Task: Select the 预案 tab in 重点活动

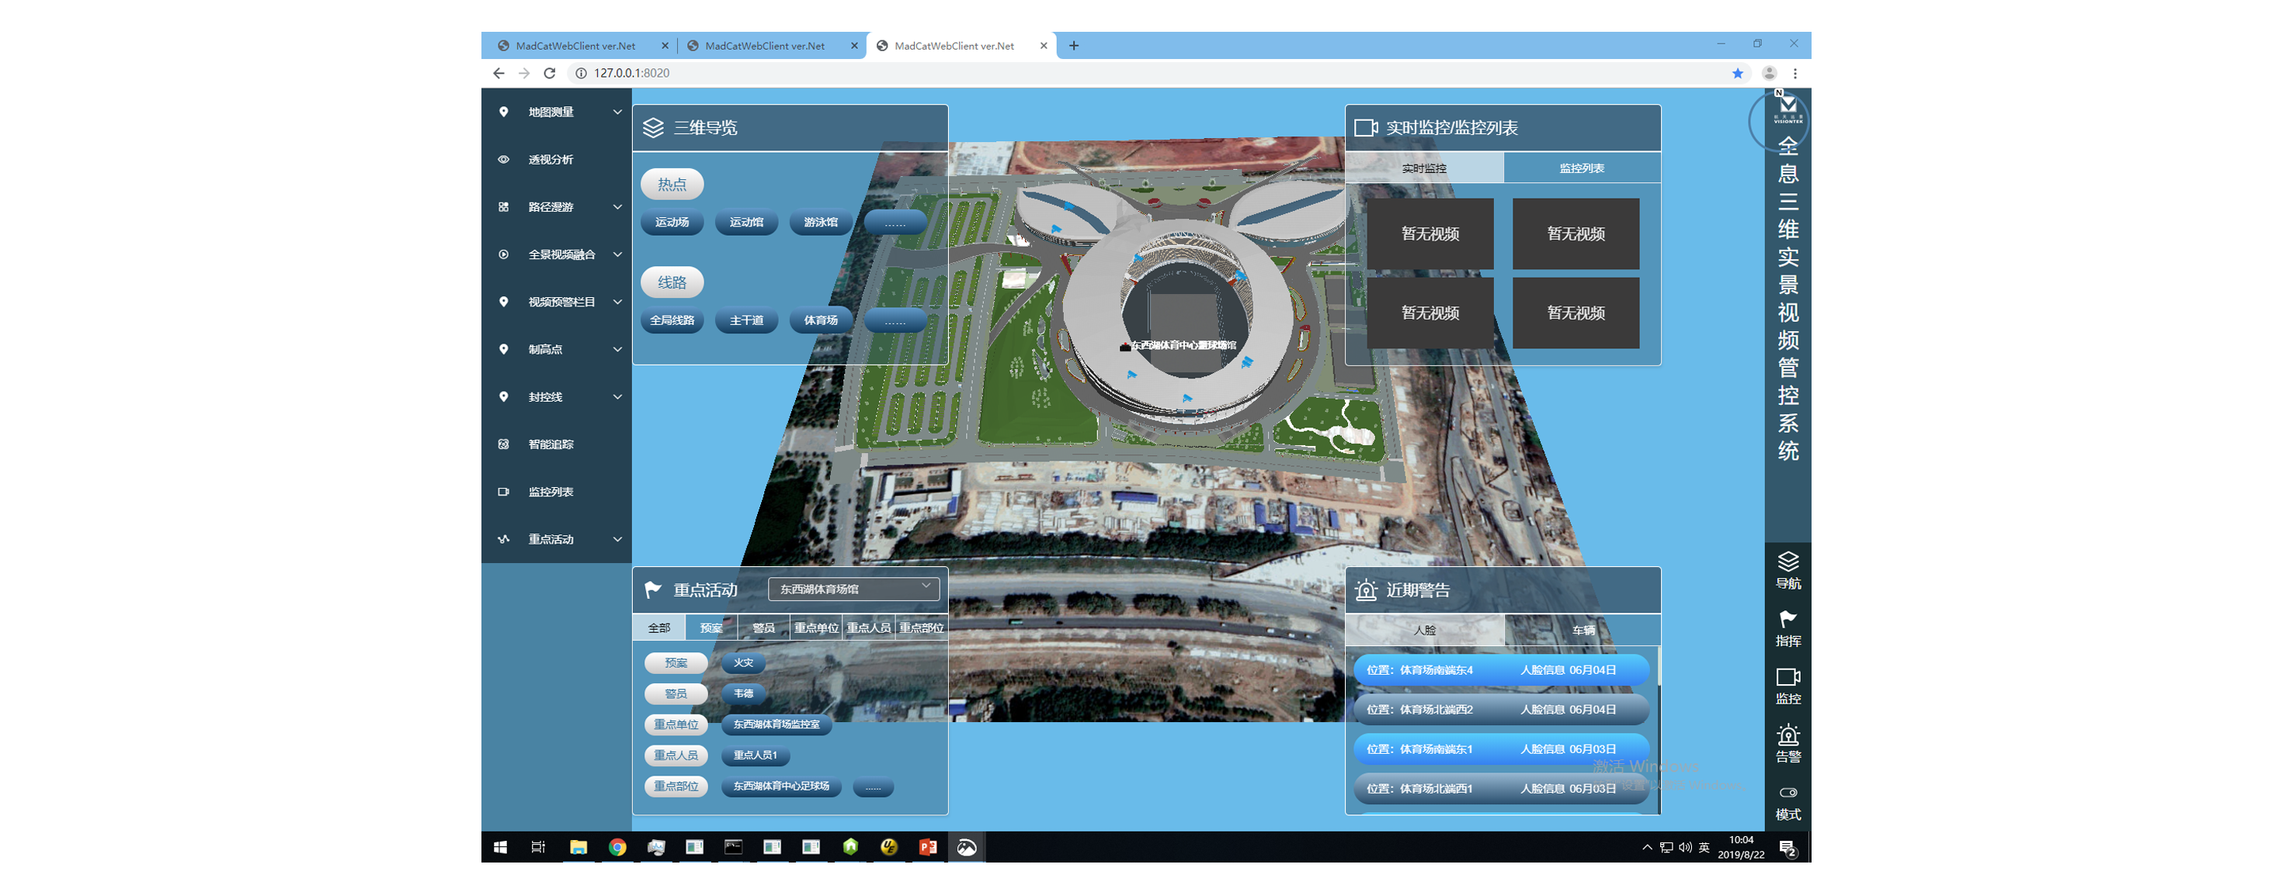Action: 711,628
